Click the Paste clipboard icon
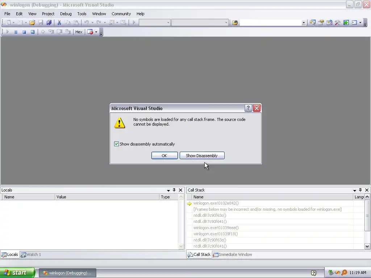 pos(76,22)
